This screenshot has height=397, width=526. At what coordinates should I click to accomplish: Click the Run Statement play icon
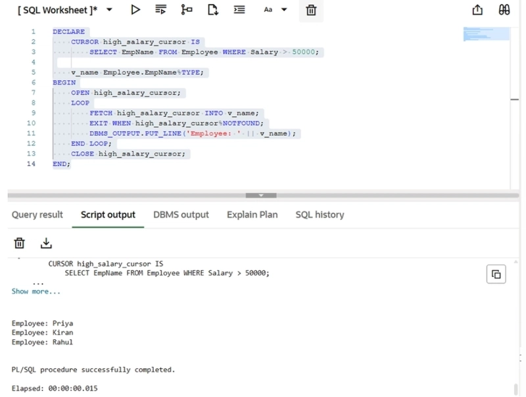(135, 10)
